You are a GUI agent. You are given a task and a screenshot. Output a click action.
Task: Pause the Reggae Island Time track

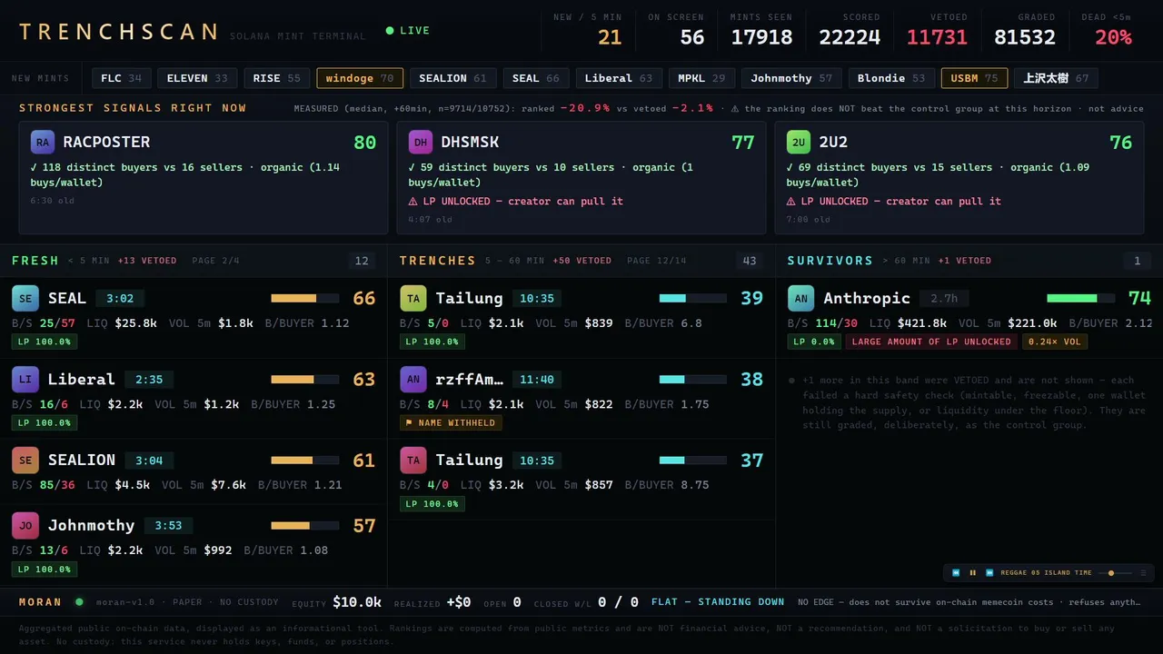point(973,573)
